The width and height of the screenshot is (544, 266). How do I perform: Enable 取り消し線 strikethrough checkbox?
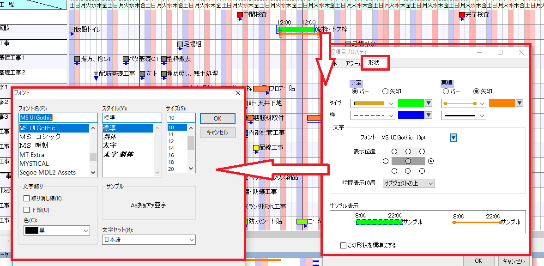27,199
